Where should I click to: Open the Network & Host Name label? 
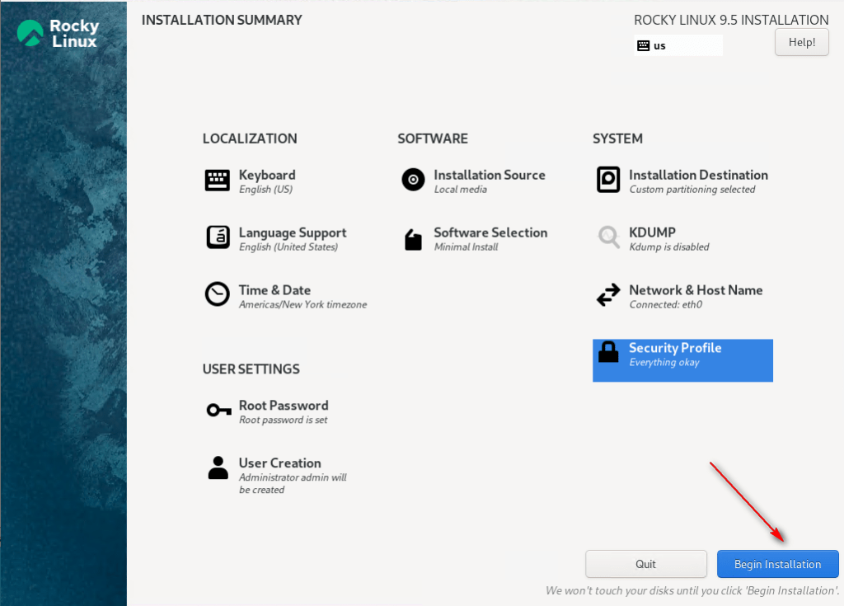(x=696, y=290)
